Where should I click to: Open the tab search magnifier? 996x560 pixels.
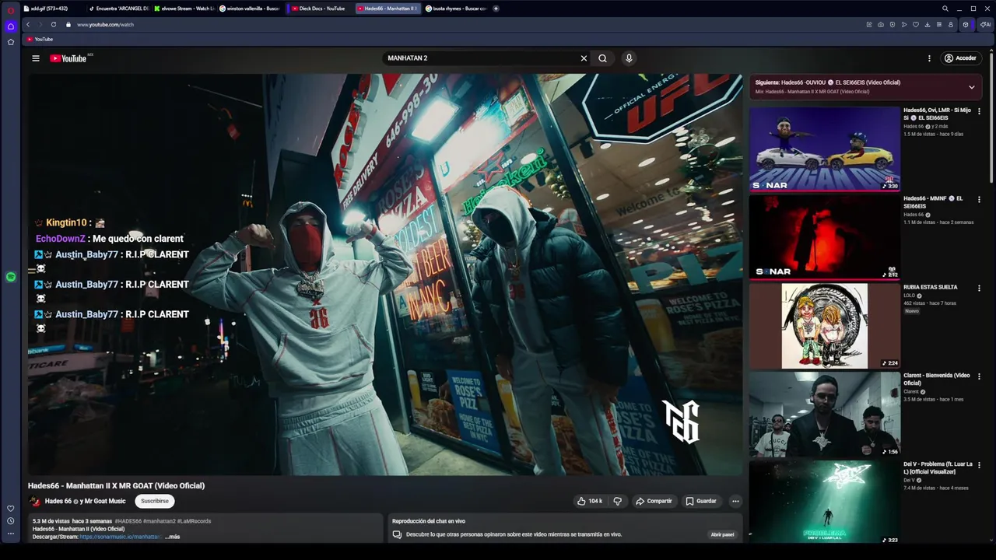click(x=945, y=9)
